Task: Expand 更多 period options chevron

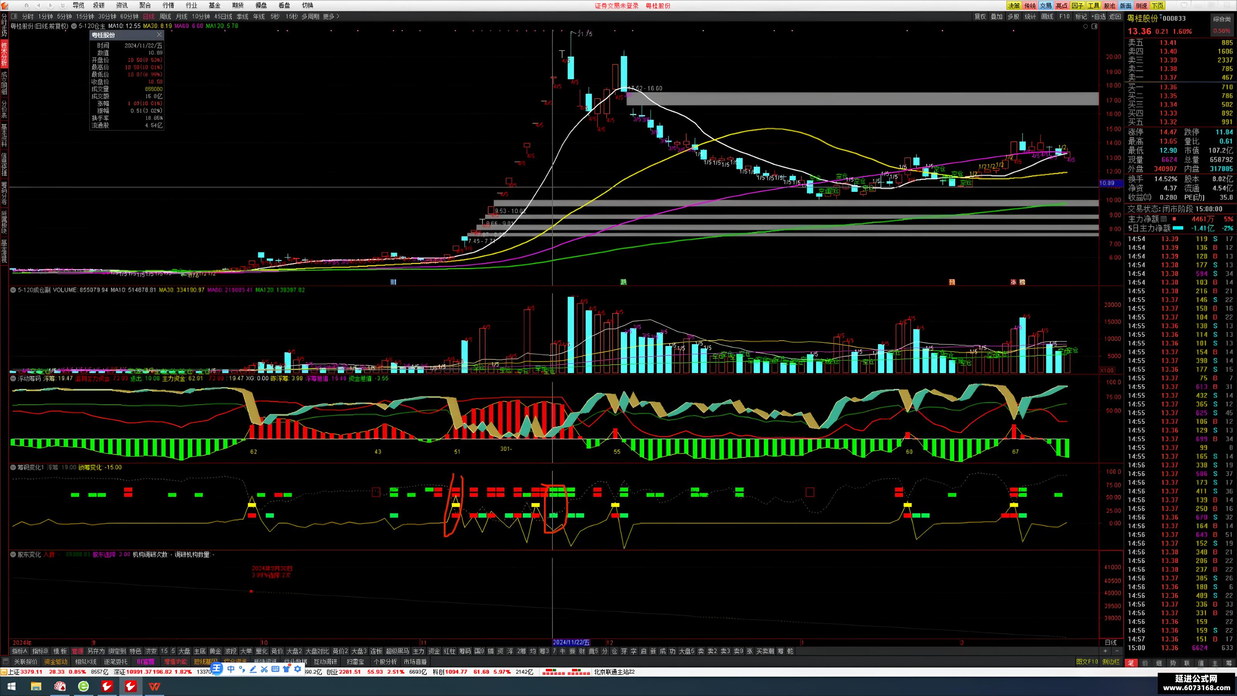Action: point(338,16)
